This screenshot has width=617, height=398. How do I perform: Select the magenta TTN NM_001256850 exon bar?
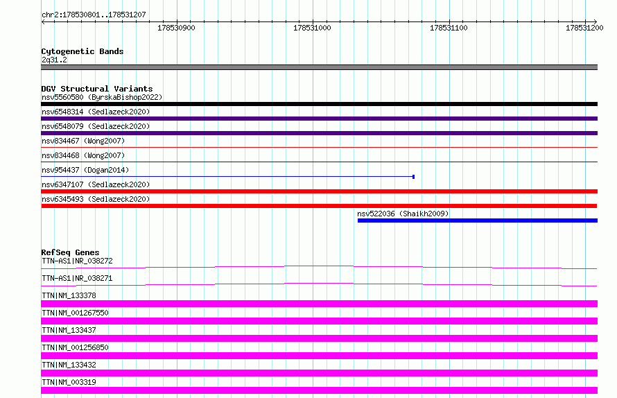[319, 356]
